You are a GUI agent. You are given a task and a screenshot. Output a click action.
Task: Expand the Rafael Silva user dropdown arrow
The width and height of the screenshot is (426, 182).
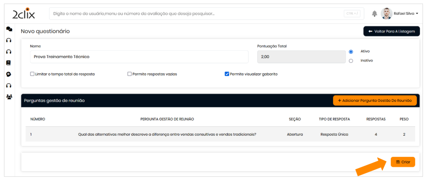[x=417, y=14]
